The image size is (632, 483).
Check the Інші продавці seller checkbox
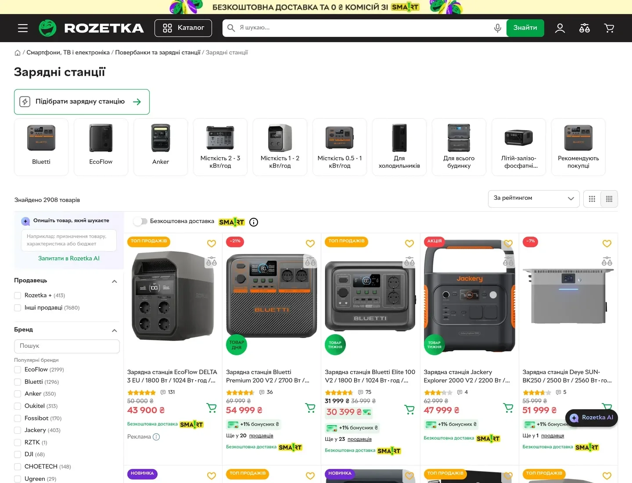click(x=18, y=308)
